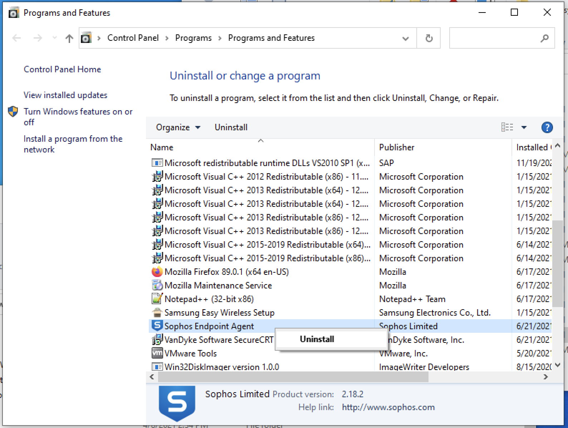This screenshot has height=428, width=568.
Task: Expand the chevron before Control Panel breadcrumb
Action: pos(99,38)
